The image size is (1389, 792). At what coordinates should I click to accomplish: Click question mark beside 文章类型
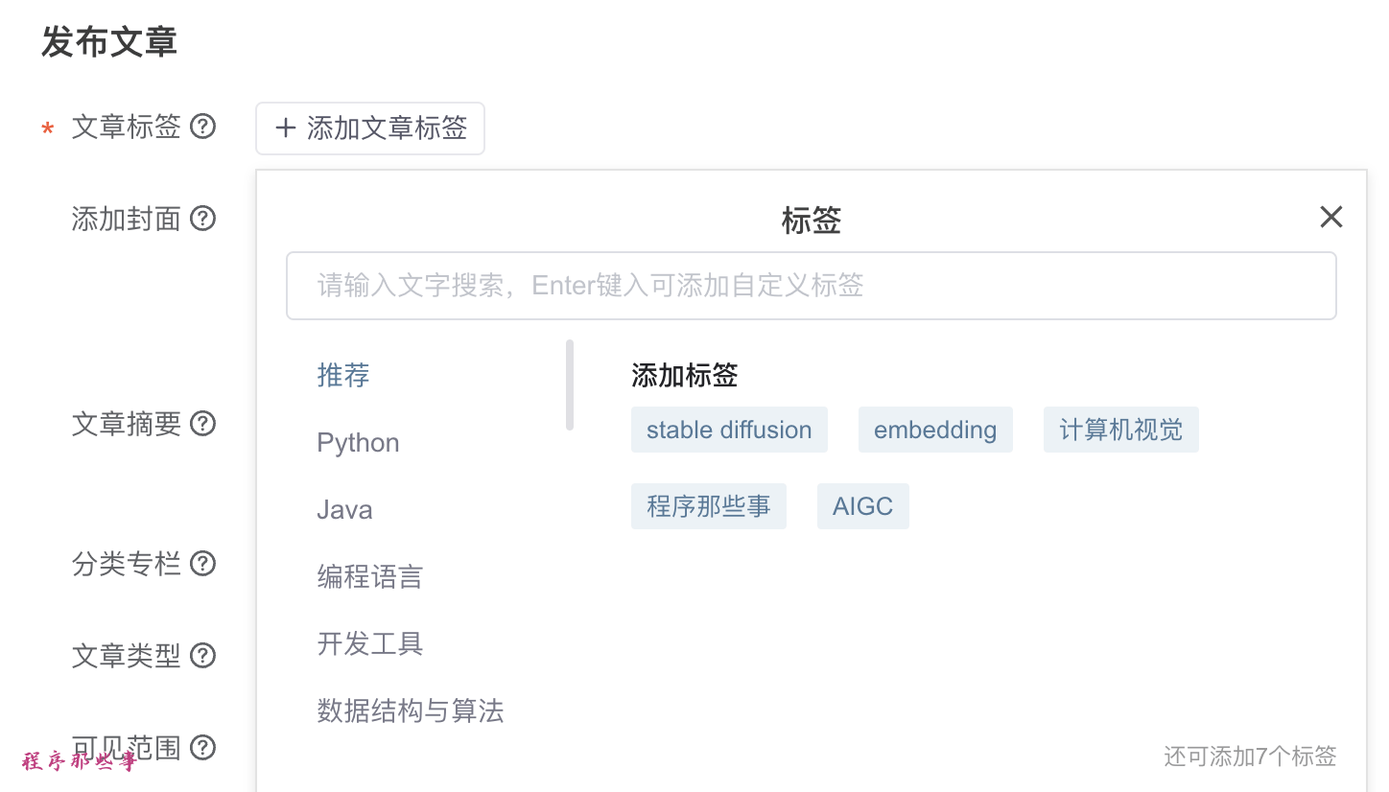click(202, 656)
